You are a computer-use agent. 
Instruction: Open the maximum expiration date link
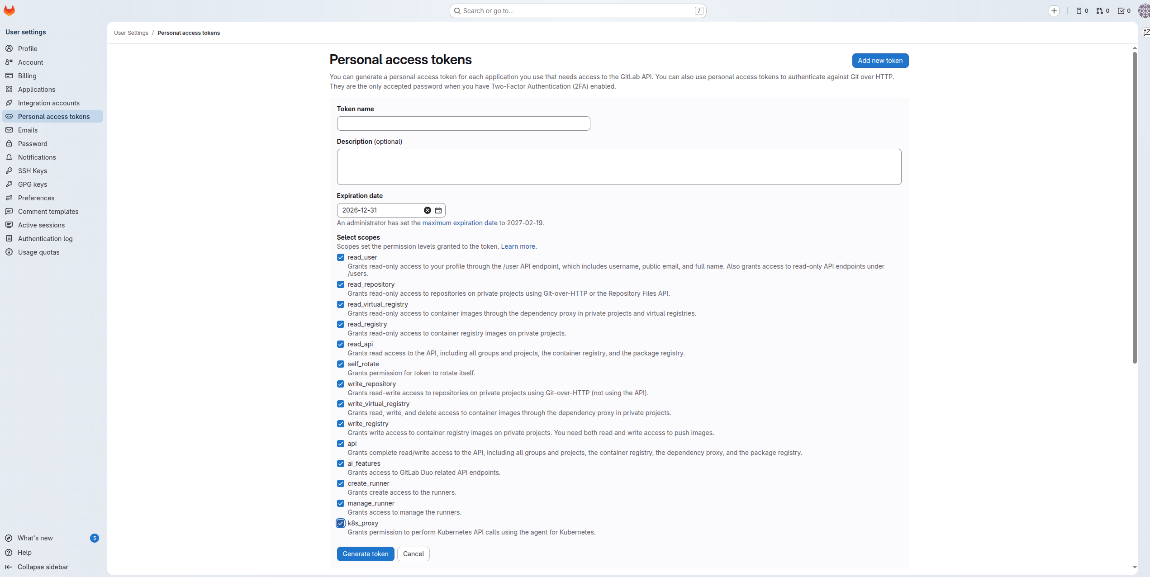click(x=460, y=223)
